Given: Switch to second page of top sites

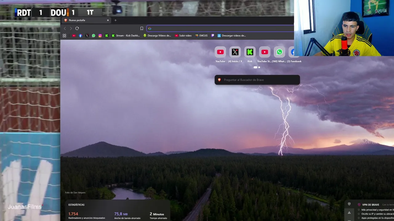Looking at the screenshot, I should coord(259,67).
